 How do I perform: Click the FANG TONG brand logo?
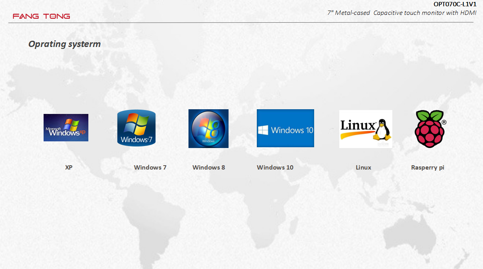(41, 16)
